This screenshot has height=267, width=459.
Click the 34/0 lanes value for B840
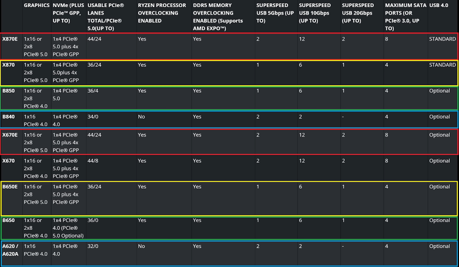tap(93, 117)
